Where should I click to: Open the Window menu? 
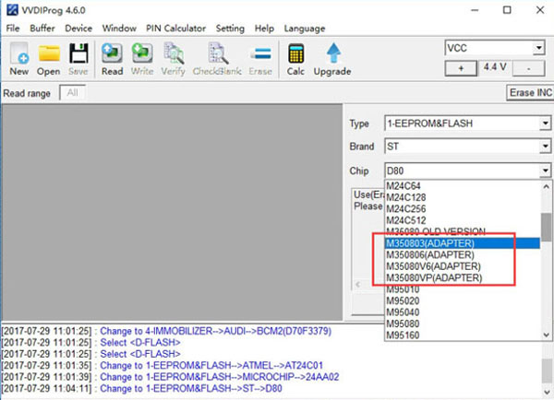tap(119, 29)
